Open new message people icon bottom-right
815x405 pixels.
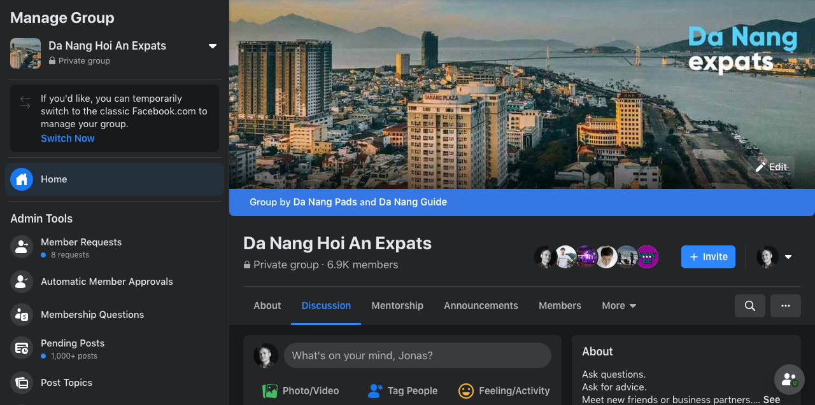pyautogui.click(x=790, y=380)
